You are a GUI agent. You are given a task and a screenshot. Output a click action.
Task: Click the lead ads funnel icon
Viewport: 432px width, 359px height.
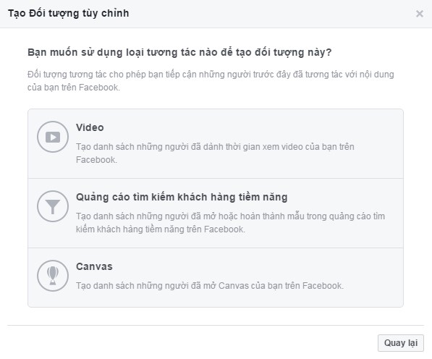click(53, 206)
